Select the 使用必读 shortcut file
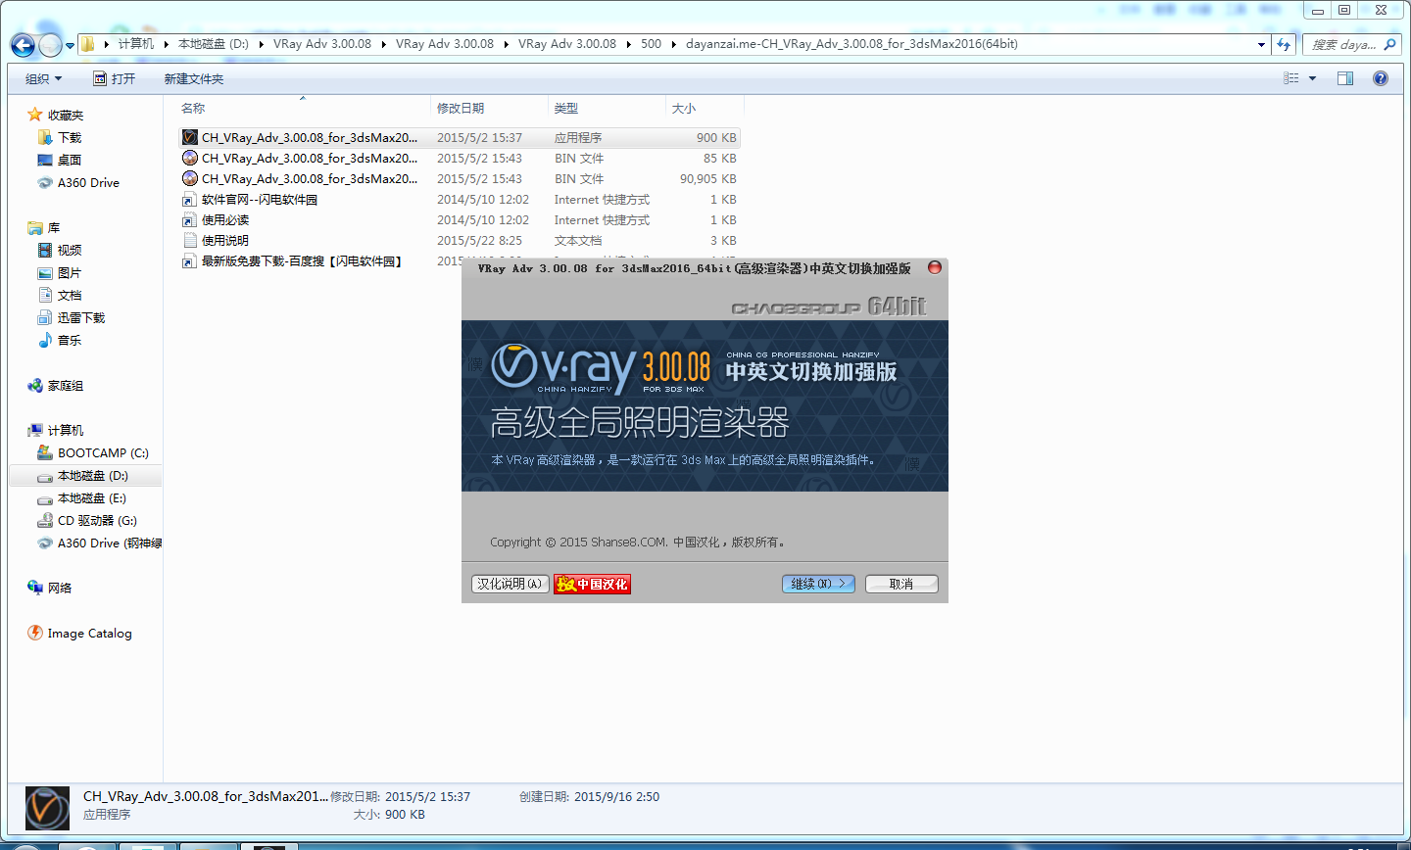Viewport: 1411px width, 850px height. click(x=460, y=219)
